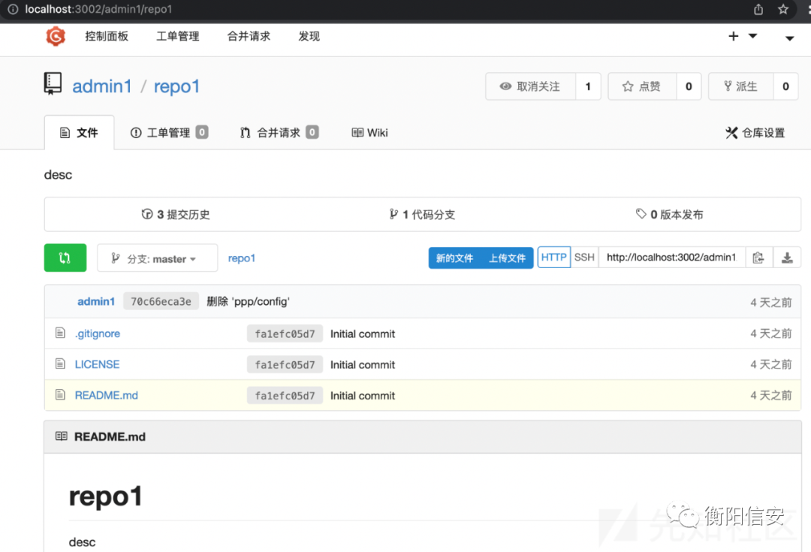
Task: Open the forks count beside 派生
Action: 785,86
